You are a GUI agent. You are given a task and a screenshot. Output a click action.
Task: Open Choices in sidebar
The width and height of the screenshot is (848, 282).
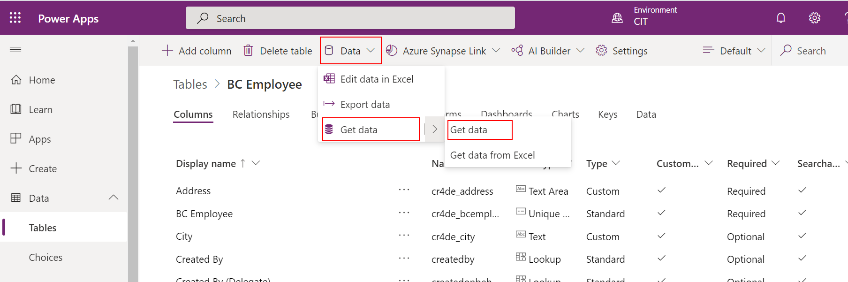point(64,257)
